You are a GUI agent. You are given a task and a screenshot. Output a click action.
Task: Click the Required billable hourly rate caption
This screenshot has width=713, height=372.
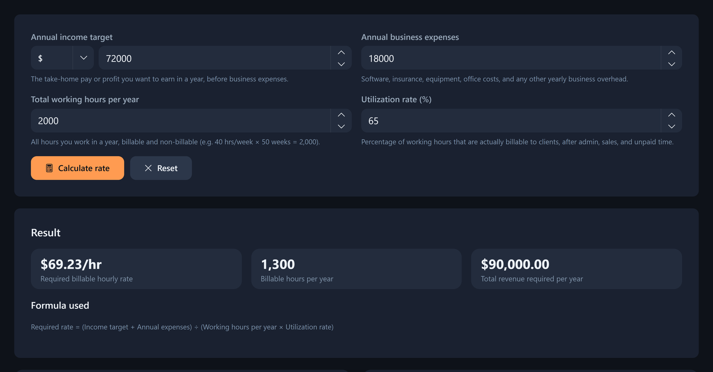[x=87, y=279]
